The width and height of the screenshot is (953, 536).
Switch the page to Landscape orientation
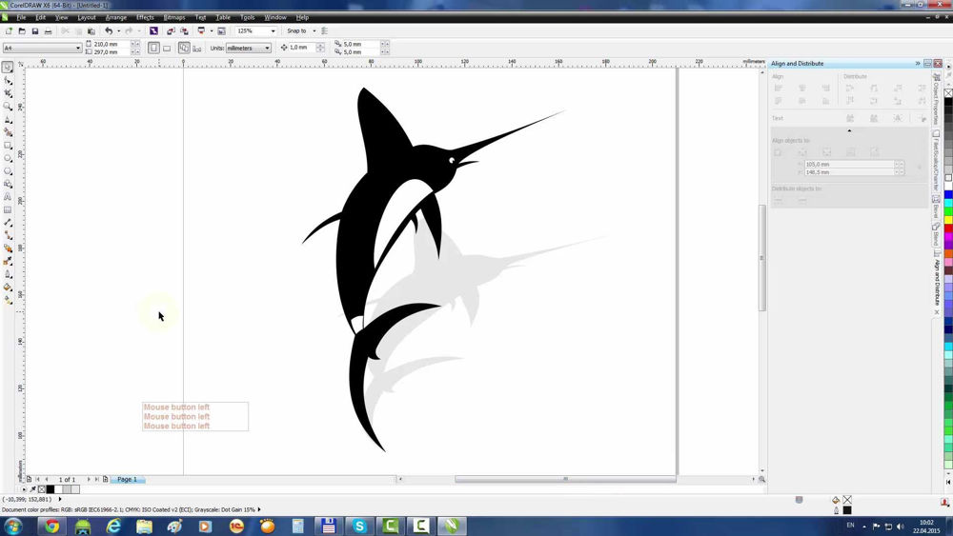(167, 48)
